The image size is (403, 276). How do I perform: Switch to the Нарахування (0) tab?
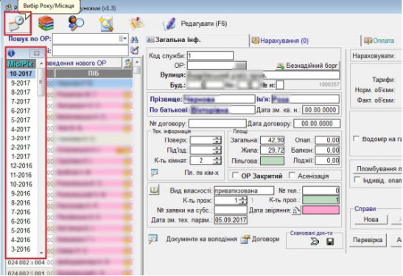(x=280, y=41)
